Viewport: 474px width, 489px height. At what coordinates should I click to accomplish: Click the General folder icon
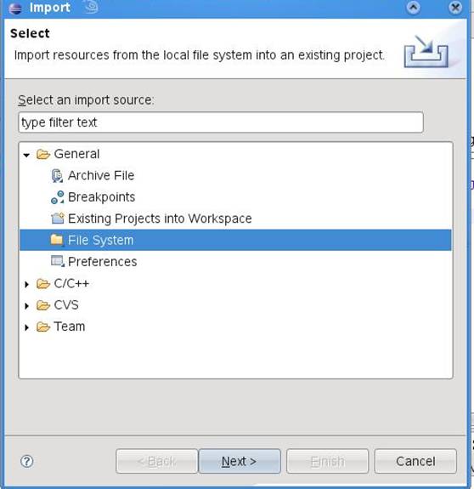tap(43, 154)
